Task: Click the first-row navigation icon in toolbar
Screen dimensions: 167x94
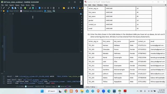Action: (42, 8)
